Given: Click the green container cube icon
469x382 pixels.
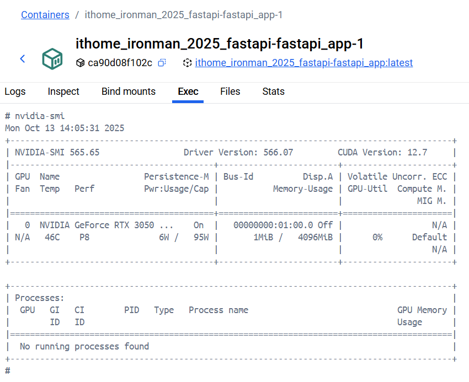Looking at the screenshot, I should 52,58.
